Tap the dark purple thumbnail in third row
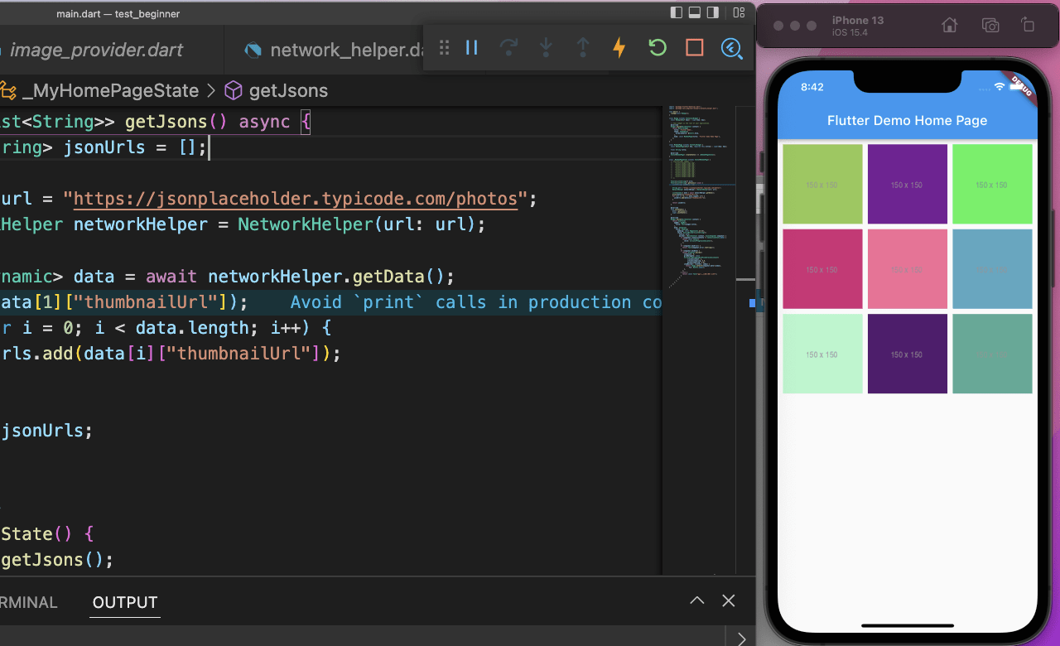Screen dimensions: 1060x646 [x=908, y=354]
